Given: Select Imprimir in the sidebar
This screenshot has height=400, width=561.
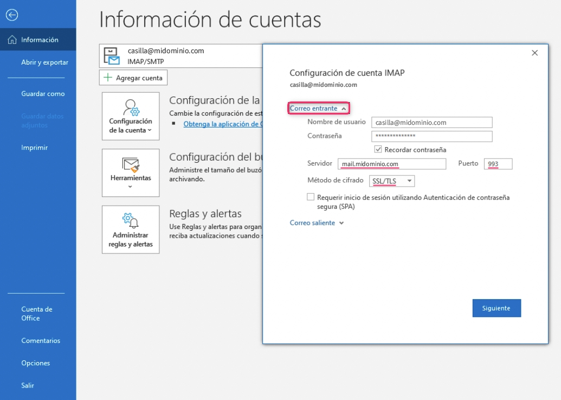Looking at the screenshot, I should click(x=34, y=148).
